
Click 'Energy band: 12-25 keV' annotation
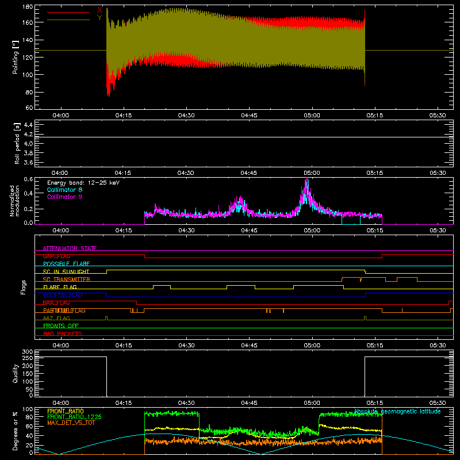click(x=83, y=183)
